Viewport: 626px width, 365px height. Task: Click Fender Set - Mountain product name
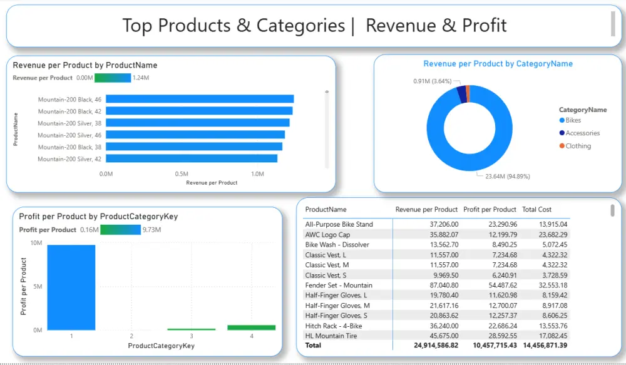pyautogui.click(x=339, y=285)
